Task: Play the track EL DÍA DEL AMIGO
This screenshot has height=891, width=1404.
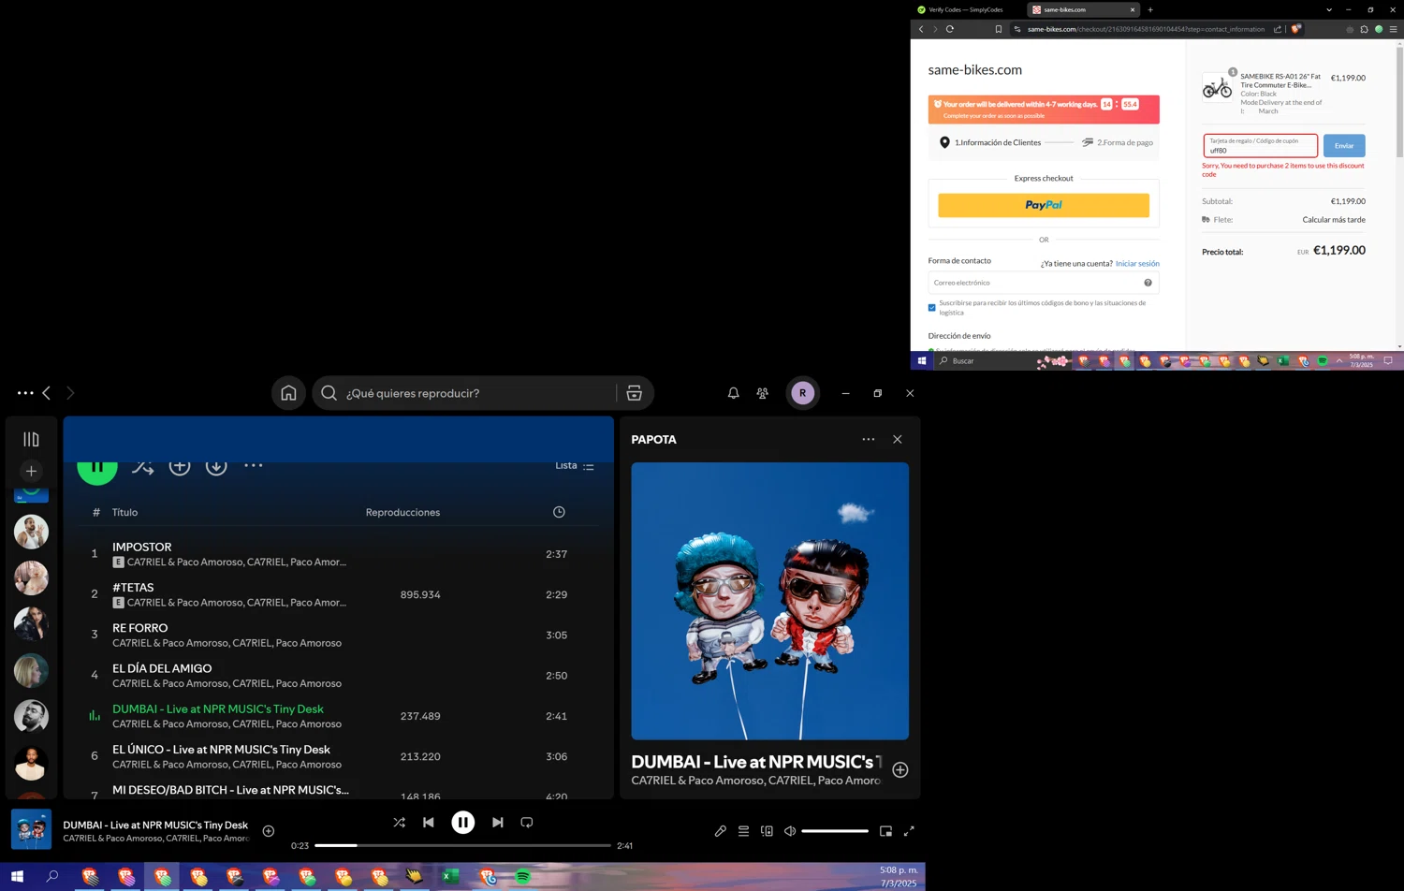Action: 338,675
